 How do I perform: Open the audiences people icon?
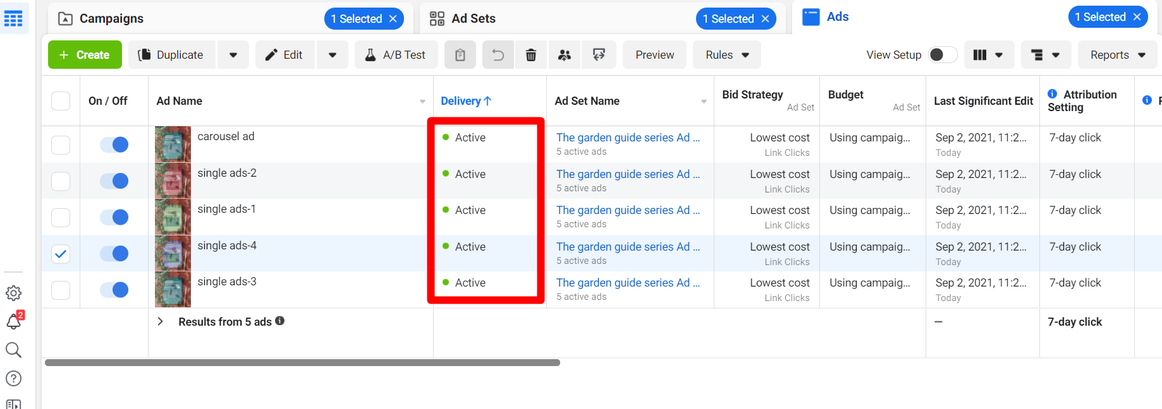coord(565,55)
